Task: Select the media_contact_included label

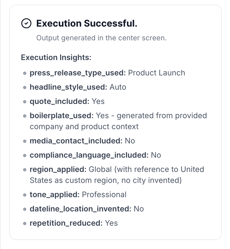Action: click(x=76, y=141)
